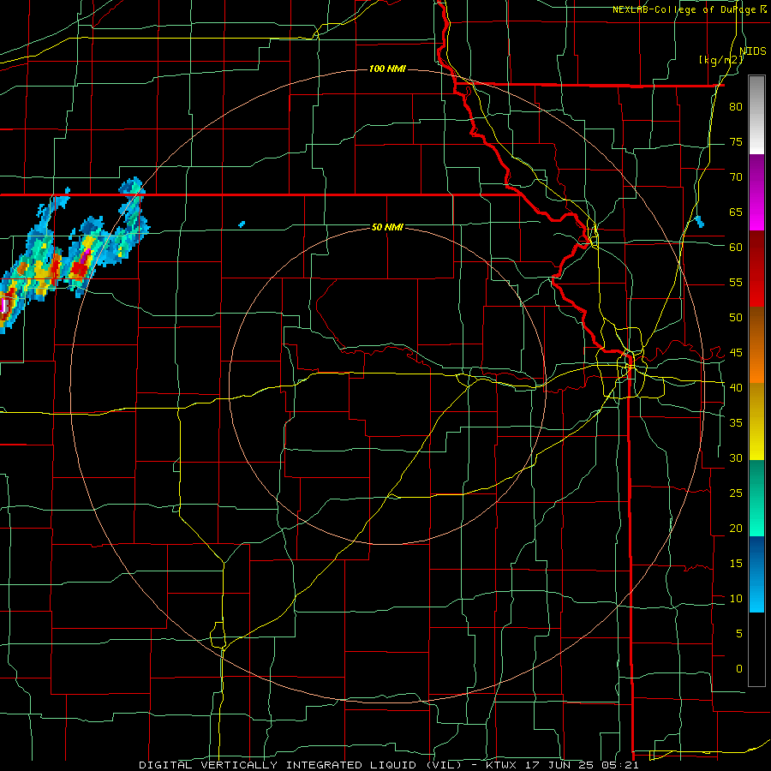
Task: Click the small blue echo near the 70 scale label
Action: pos(699,222)
